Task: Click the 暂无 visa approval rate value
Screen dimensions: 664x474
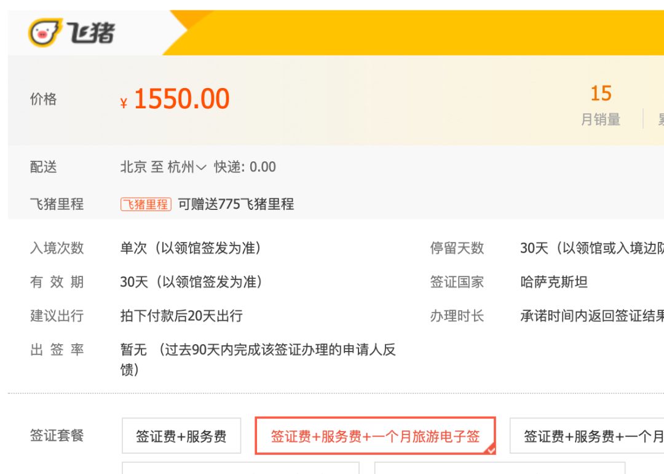Action: [133, 350]
